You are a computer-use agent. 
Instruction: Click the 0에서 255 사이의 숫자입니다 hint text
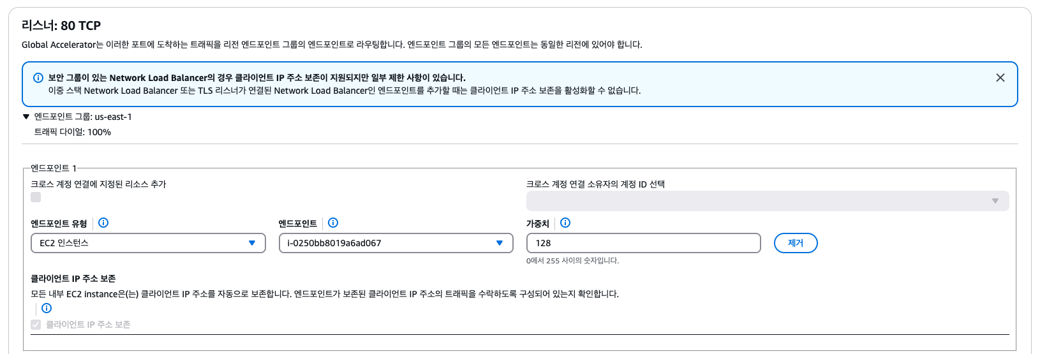click(572, 260)
